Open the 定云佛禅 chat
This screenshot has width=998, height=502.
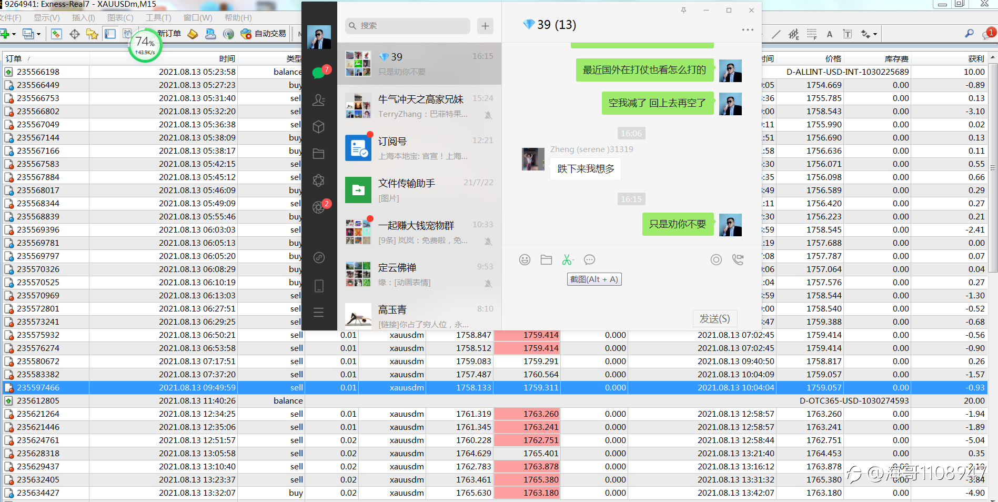(x=419, y=274)
